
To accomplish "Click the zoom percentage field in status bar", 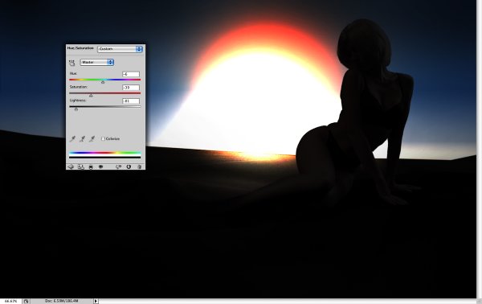I will click(x=10, y=301).
